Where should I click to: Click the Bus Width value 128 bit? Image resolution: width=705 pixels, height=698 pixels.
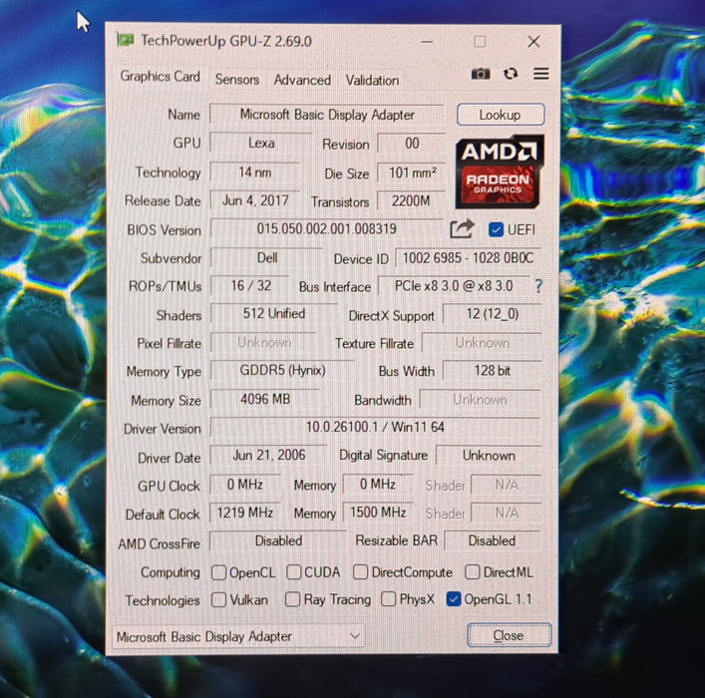(x=493, y=371)
